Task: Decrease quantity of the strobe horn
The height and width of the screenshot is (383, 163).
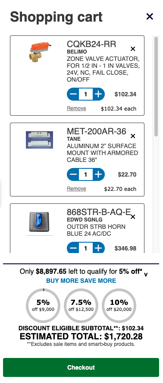Action: pos(73,248)
